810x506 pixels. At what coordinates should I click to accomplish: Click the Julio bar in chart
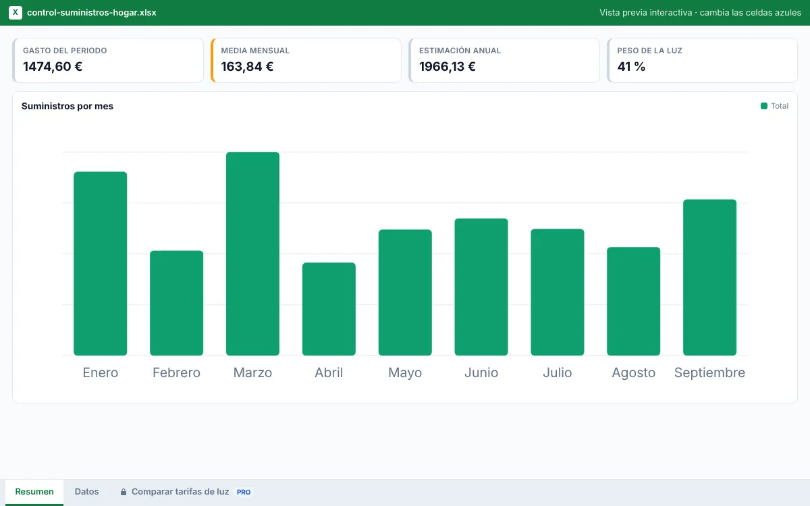pyautogui.click(x=558, y=292)
